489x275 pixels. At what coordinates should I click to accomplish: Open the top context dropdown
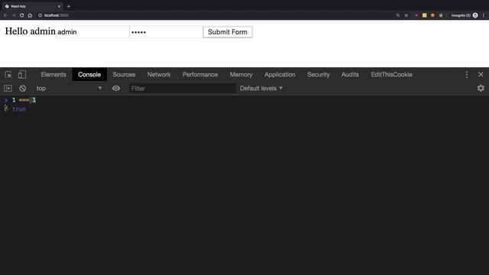point(70,89)
